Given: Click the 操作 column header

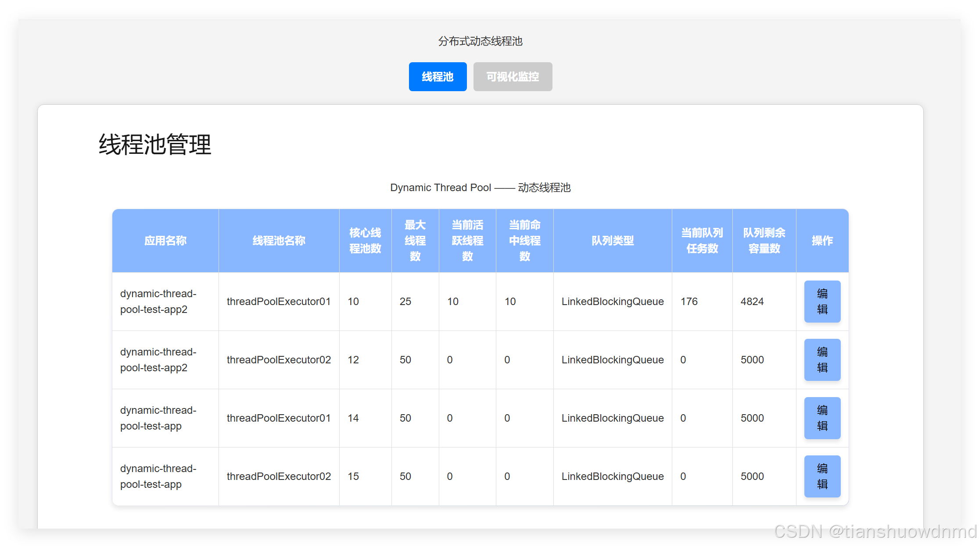Looking at the screenshot, I should pyautogui.click(x=822, y=241).
